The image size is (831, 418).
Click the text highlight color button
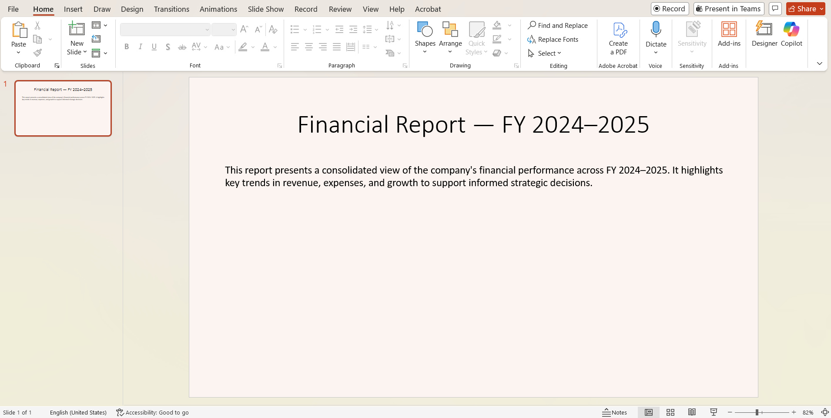pyautogui.click(x=243, y=47)
